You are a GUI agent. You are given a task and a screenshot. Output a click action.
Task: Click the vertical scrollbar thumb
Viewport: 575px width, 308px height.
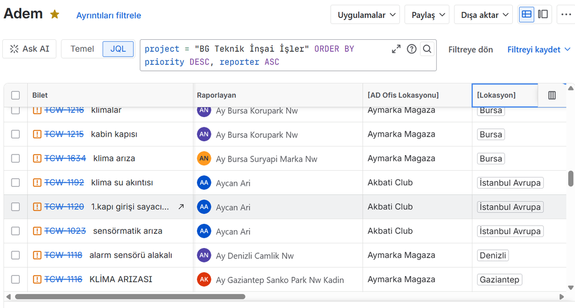(570, 179)
